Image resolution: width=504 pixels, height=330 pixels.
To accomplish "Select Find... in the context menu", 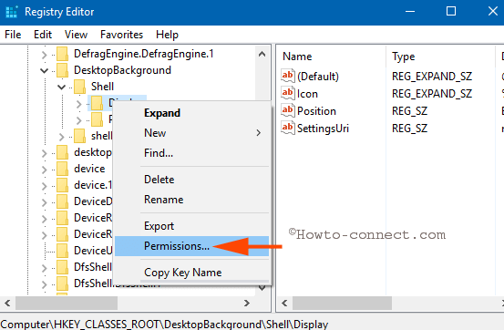I will click(191, 153).
